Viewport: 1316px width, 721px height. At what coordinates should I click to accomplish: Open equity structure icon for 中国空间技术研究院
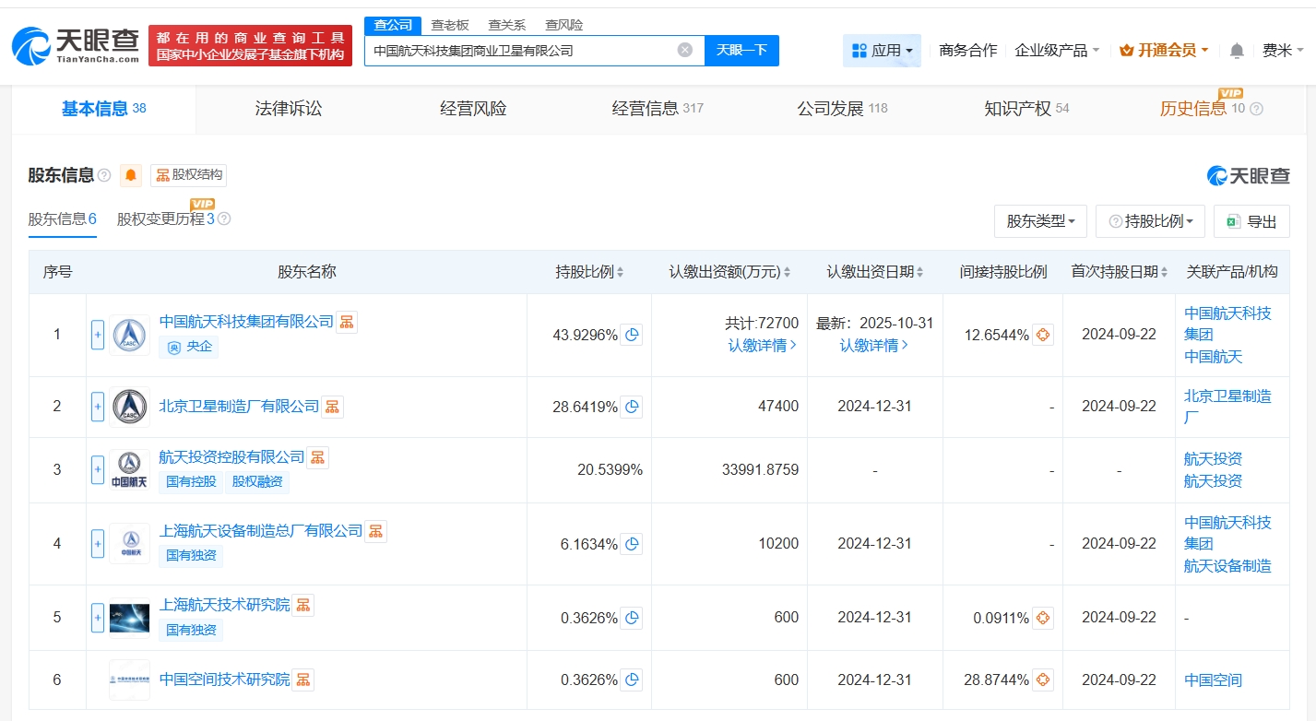coord(302,680)
